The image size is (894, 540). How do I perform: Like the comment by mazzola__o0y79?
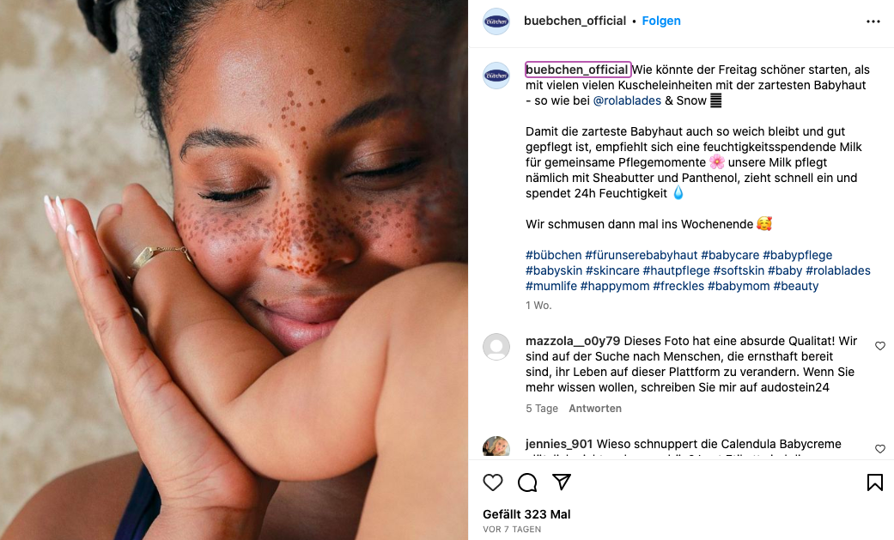point(879,346)
